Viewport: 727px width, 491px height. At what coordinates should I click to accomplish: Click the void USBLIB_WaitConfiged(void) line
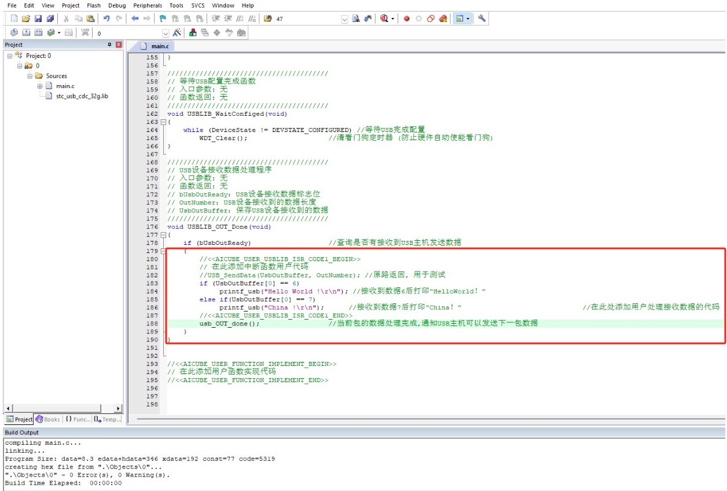coord(227,114)
